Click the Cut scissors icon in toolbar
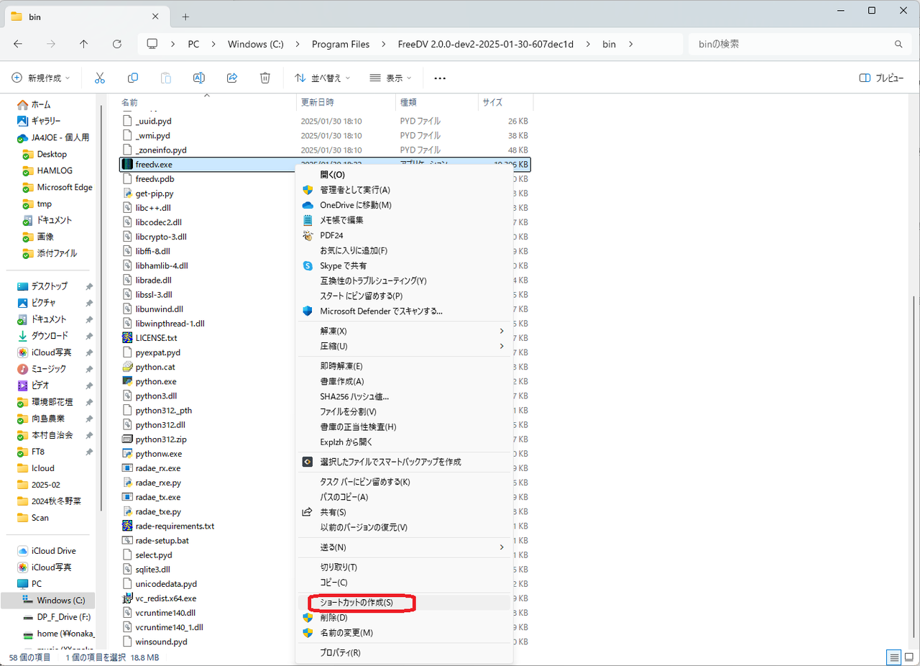The height and width of the screenshot is (666, 920). (x=100, y=78)
